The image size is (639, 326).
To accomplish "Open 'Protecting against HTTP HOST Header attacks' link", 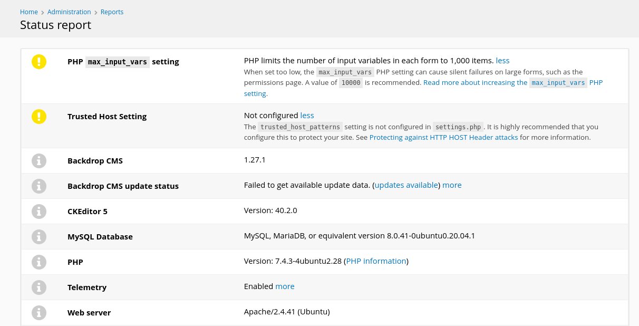I will [x=443, y=138].
